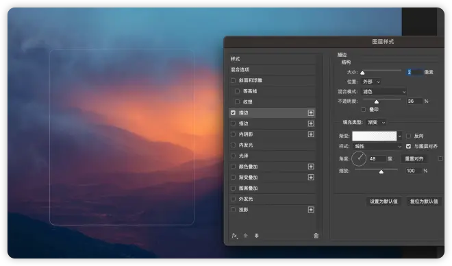This screenshot has height=266, width=452.
Task: Click the plus icon beside 渐变叠加
Action: [x=311, y=177]
